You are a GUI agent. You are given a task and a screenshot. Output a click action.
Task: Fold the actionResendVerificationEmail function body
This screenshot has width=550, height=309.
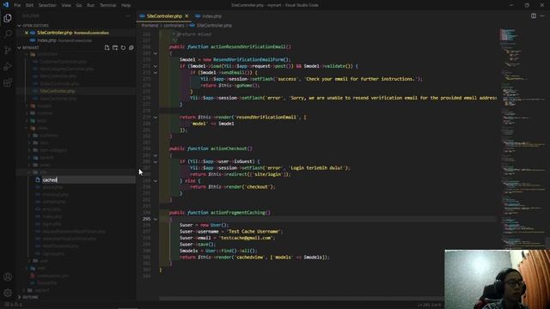tap(156, 53)
